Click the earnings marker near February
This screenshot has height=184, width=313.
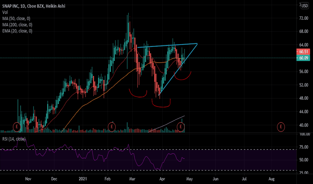click(111, 127)
